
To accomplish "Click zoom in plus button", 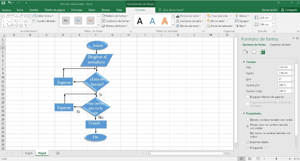I will pos(290,159).
